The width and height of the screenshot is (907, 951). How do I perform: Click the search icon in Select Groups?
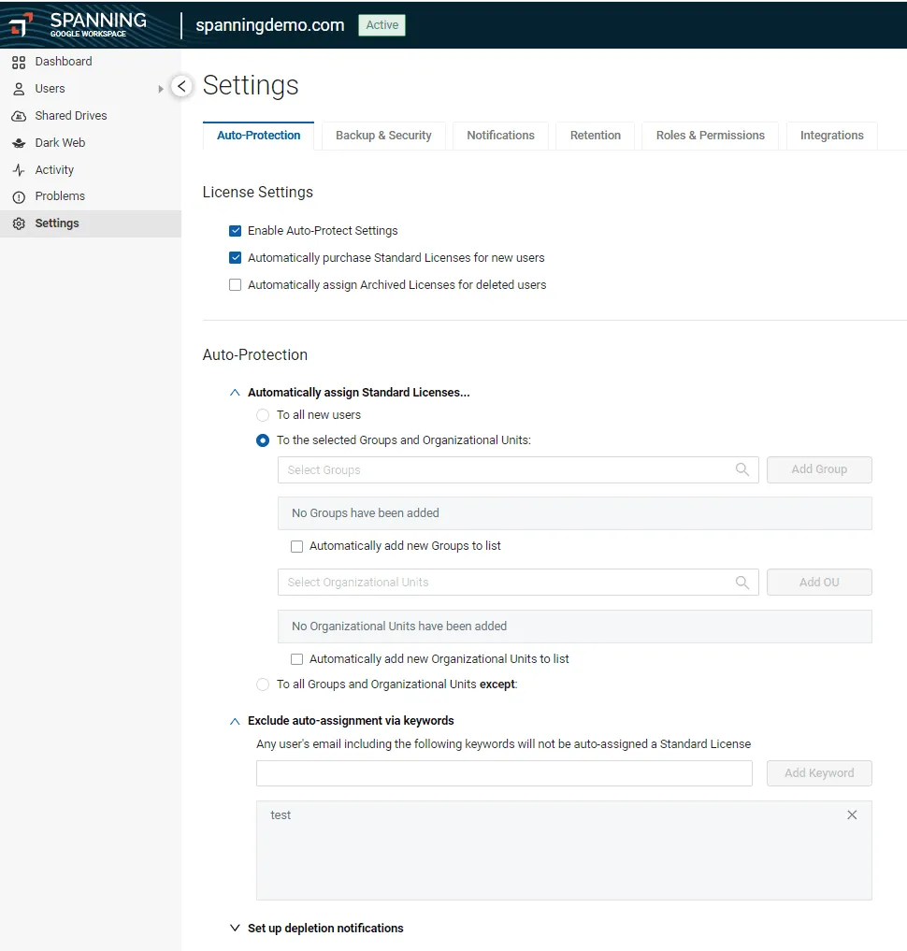coord(742,469)
